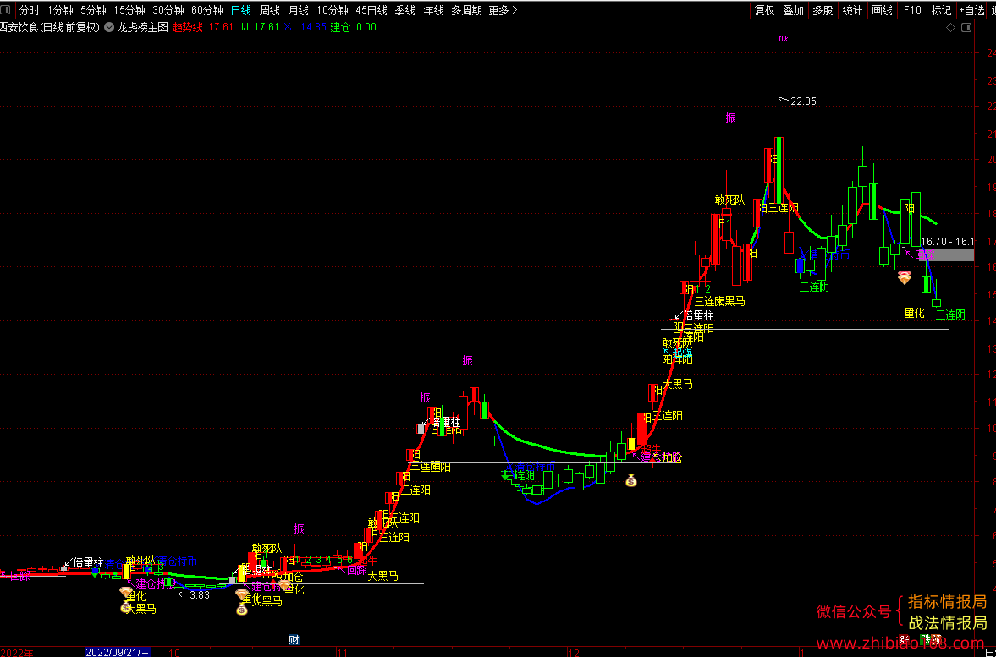Click the 财 marker on the time axis
The width and height of the screenshot is (996, 657).
(x=294, y=639)
